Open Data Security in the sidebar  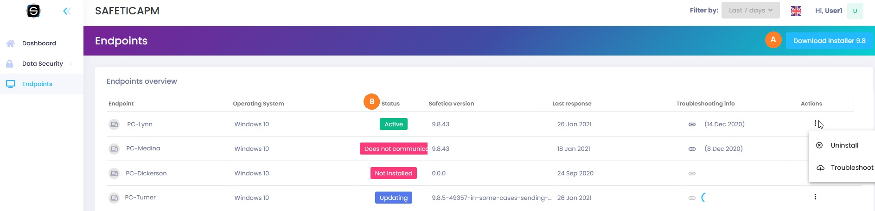42,63
